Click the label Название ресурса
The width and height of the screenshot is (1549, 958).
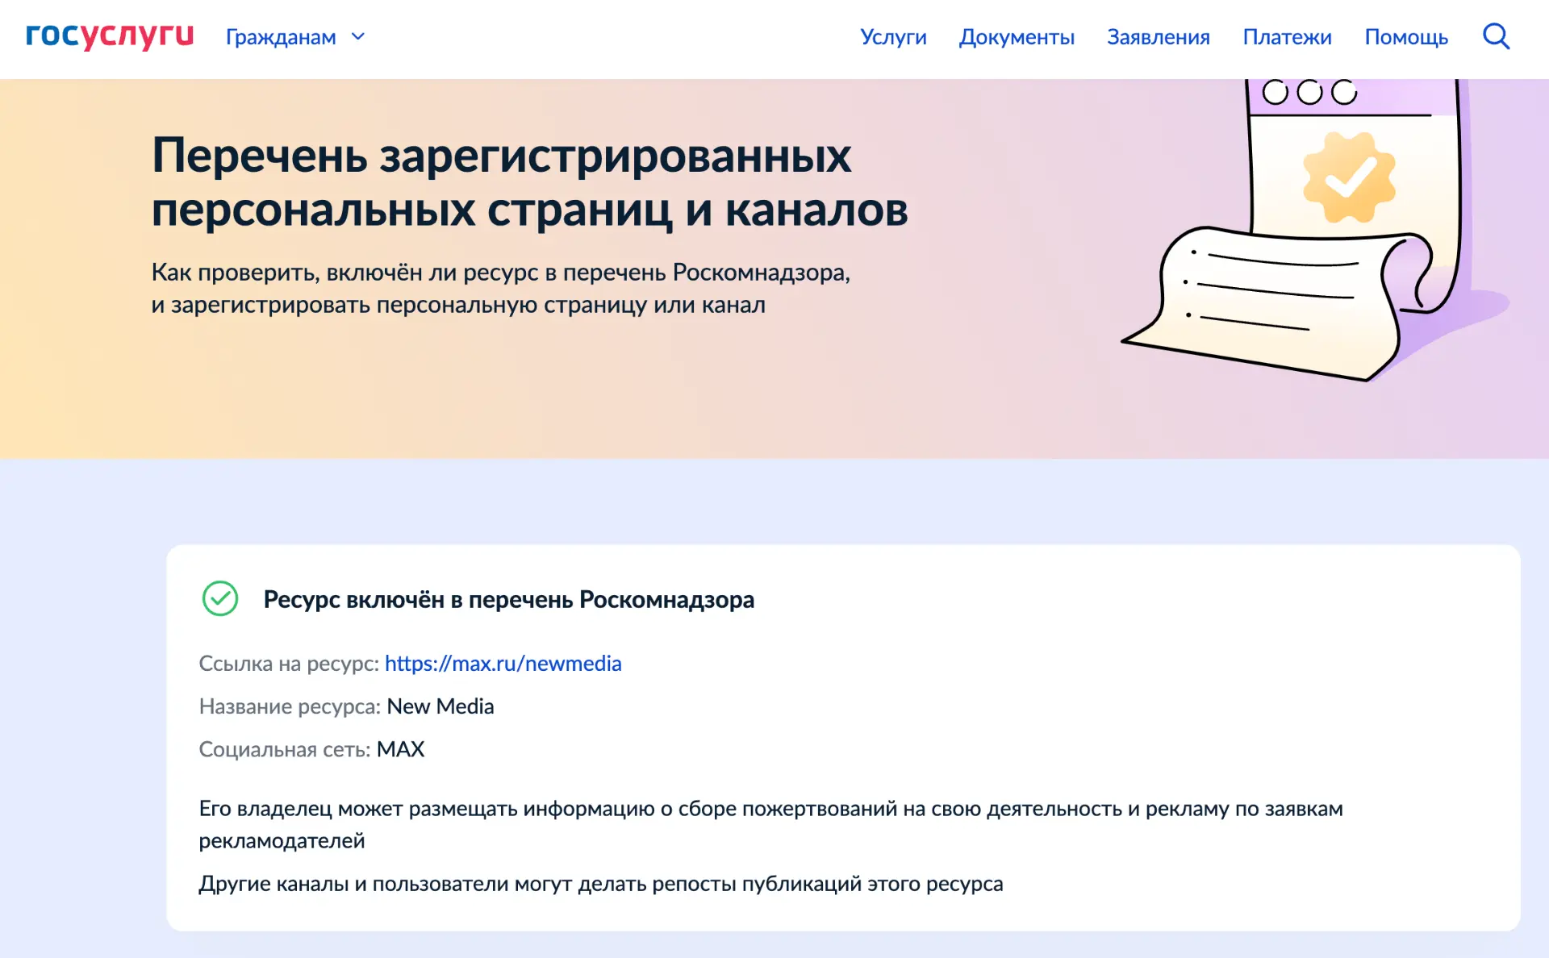[290, 706]
